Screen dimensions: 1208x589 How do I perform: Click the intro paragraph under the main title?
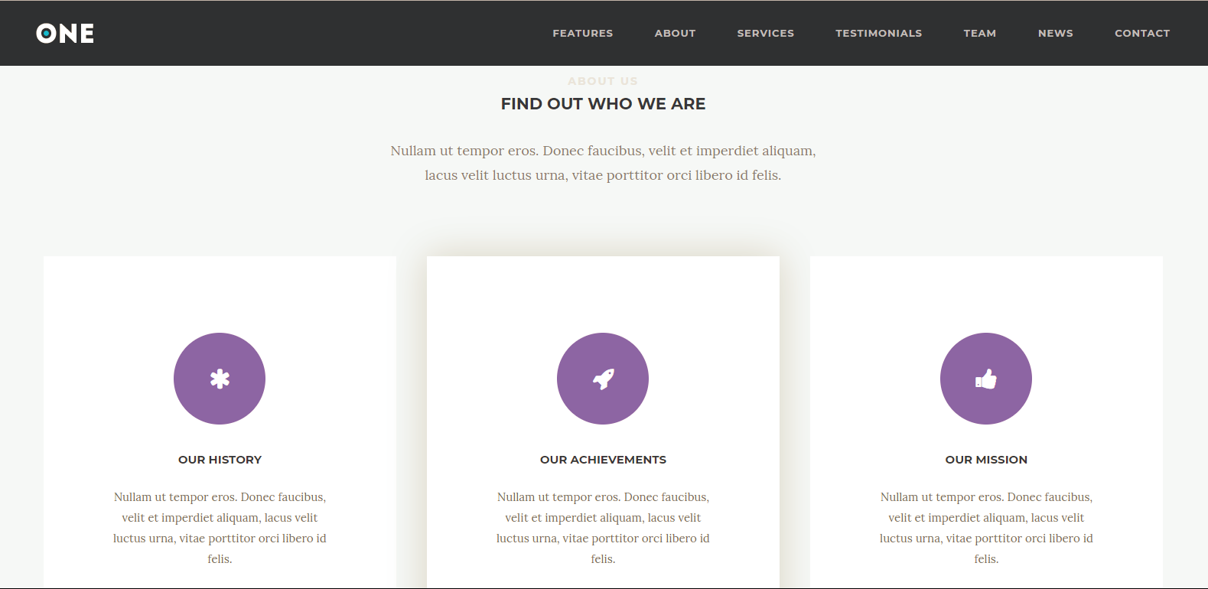pyautogui.click(x=603, y=163)
